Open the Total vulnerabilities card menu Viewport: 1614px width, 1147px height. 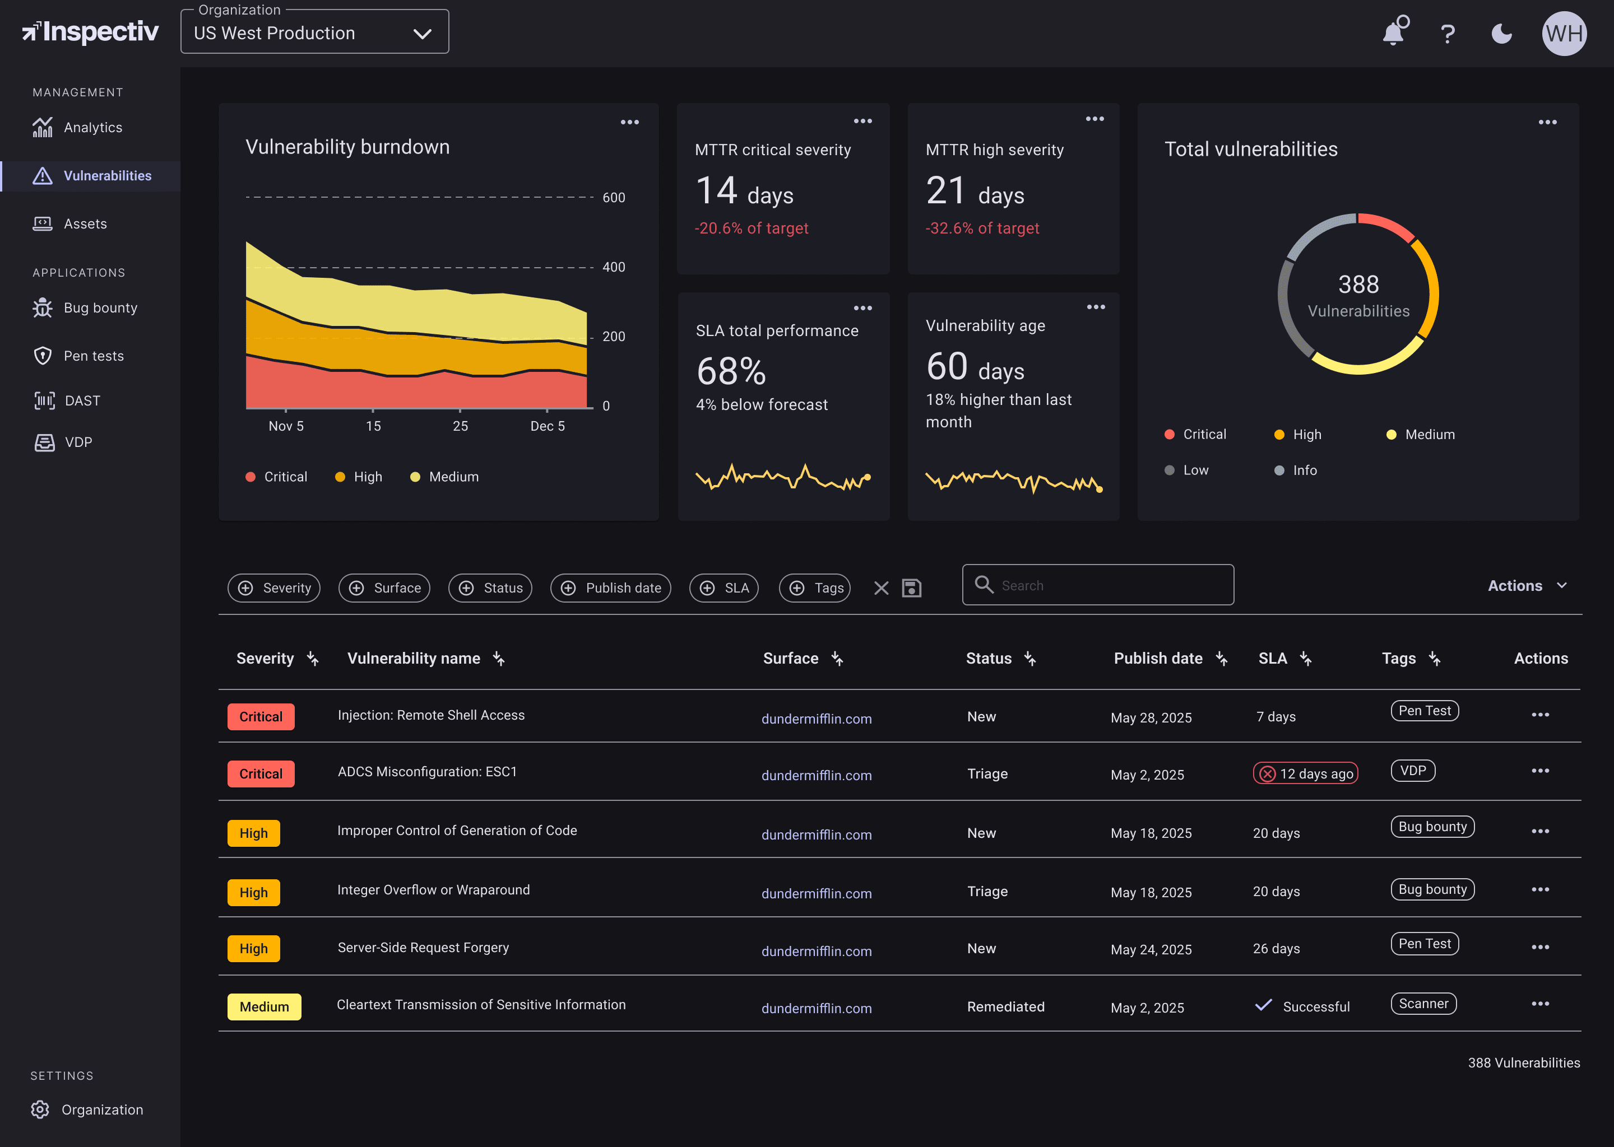click(x=1547, y=121)
